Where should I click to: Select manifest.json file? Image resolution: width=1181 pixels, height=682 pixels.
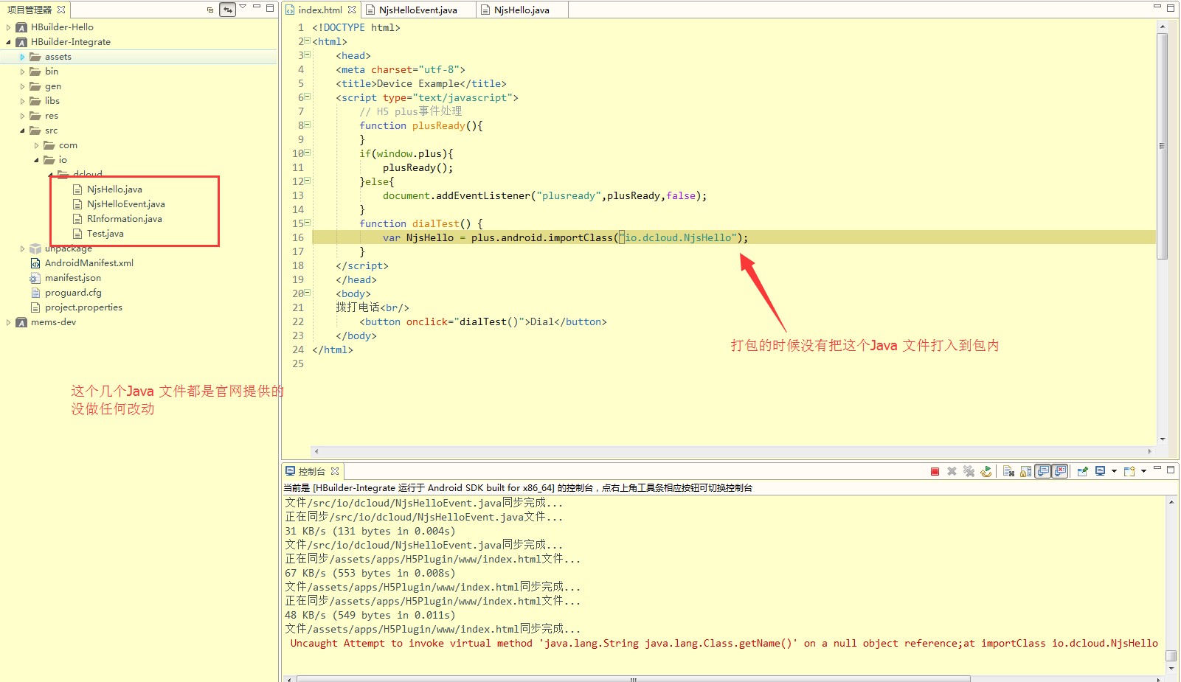[x=72, y=278]
